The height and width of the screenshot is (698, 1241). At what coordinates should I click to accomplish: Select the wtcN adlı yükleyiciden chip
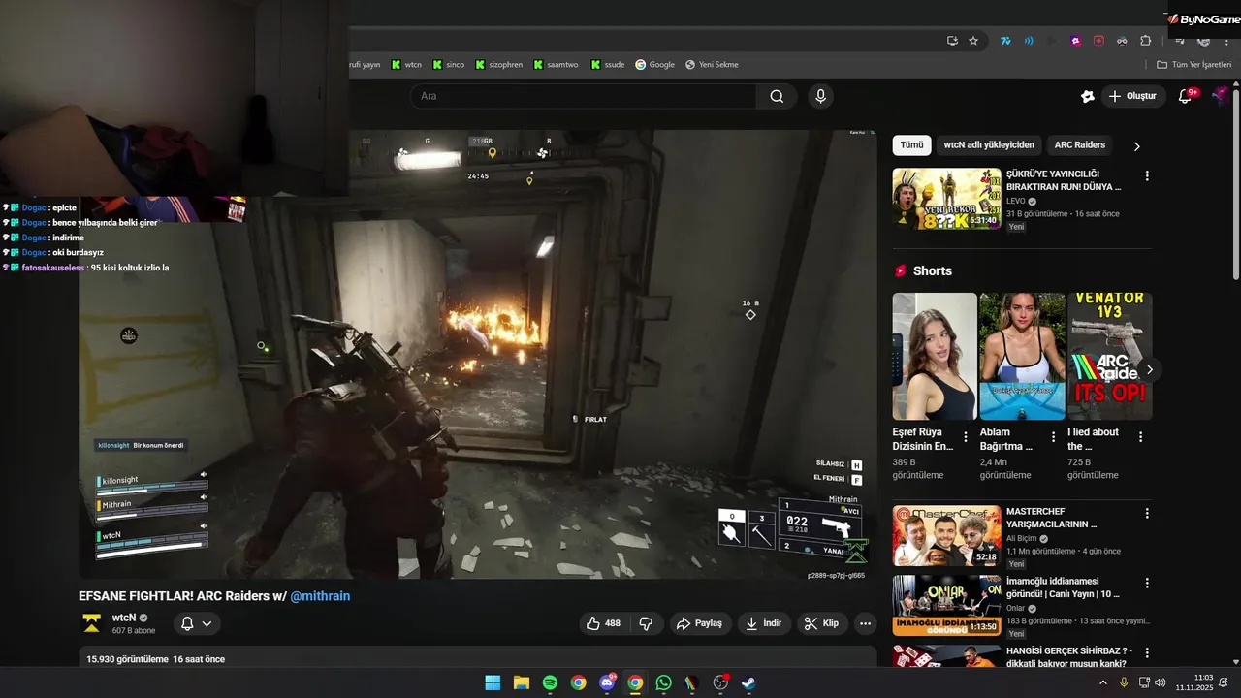(x=989, y=145)
